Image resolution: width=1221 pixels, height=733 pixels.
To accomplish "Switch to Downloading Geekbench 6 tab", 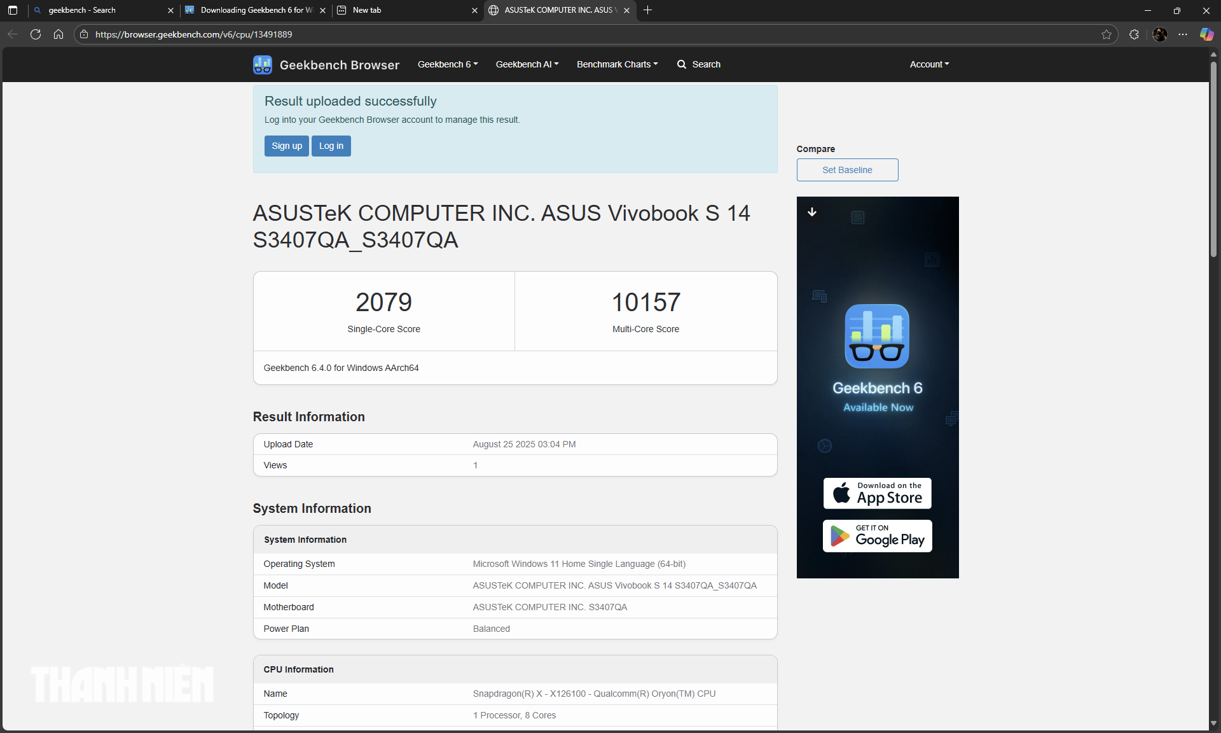I will [254, 10].
